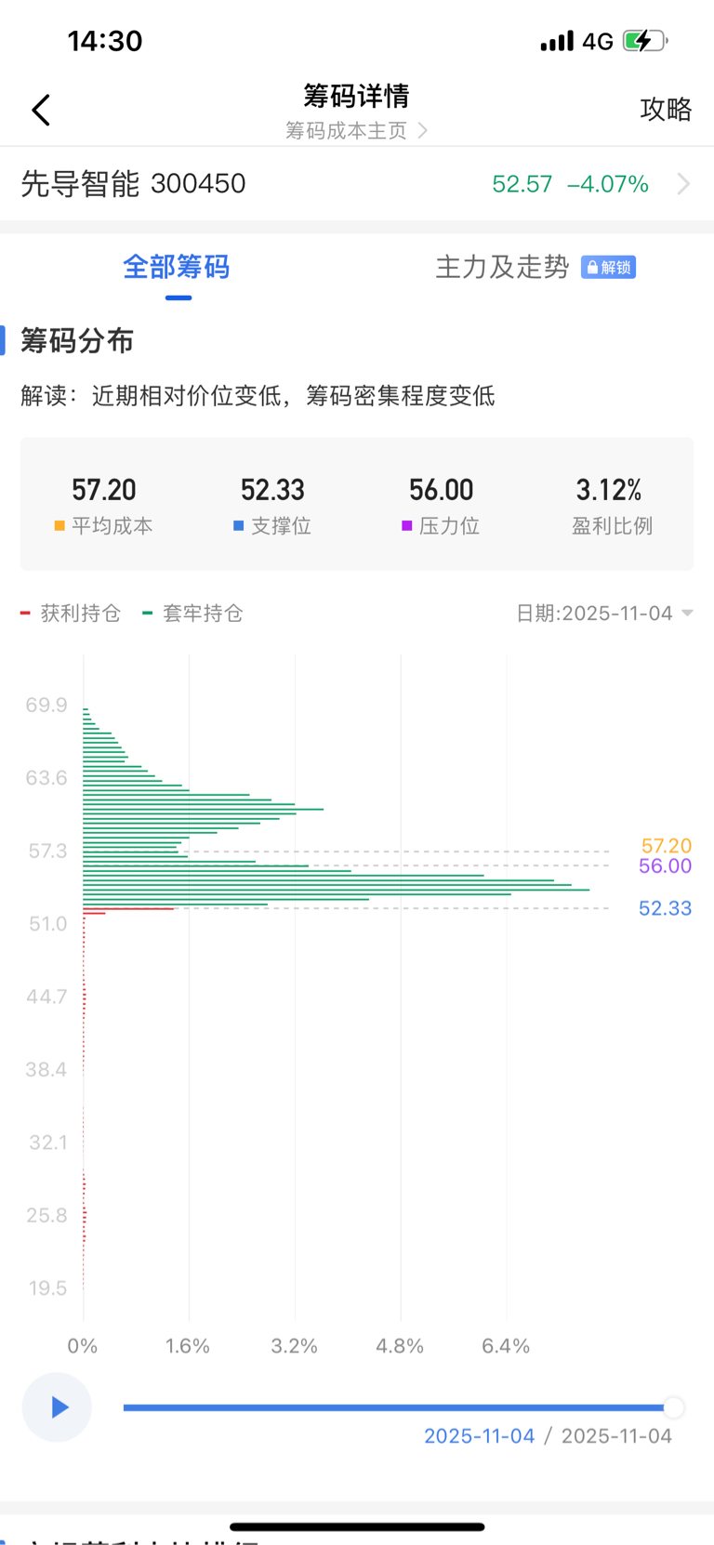
Task: Tap the blue support level marker
Action: [239, 526]
